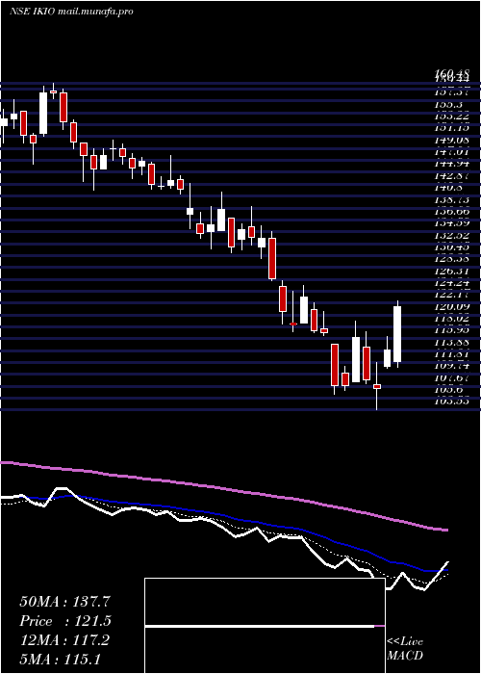481x674 pixels.
Task: Select the '12MA : 117.2' readout
Action: 64,640
